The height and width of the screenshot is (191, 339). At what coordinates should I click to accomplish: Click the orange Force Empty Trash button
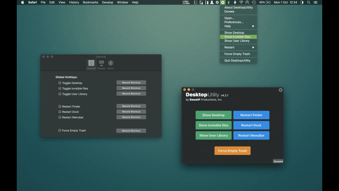pyautogui.click(x=232, y=151)
